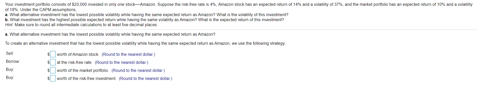Screen dimensions: 479x105
Task: Click the rounding note beside Amazon stock
Action: [x=128, y=55]
